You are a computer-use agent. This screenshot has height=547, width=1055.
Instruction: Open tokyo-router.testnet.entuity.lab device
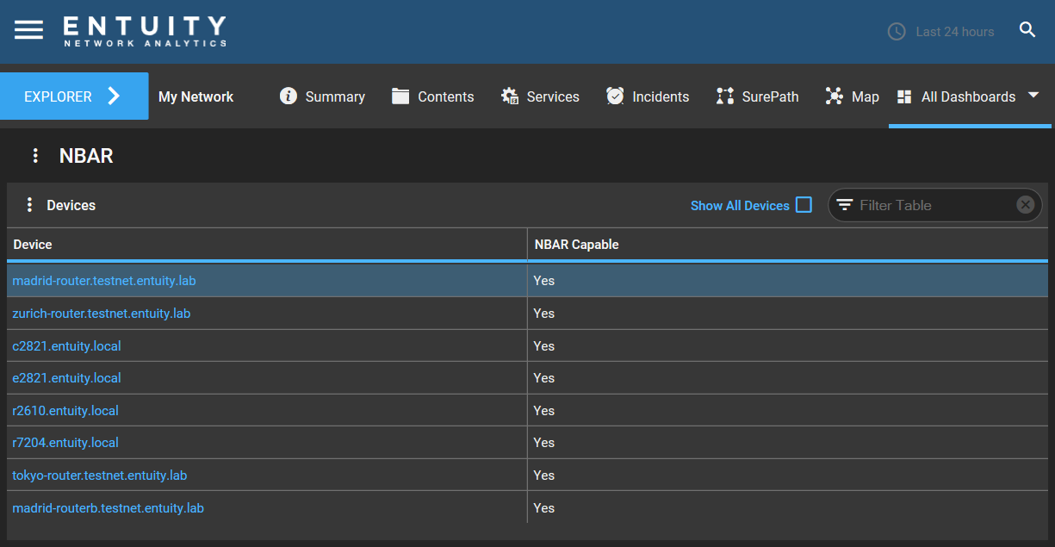click(99, 476)
